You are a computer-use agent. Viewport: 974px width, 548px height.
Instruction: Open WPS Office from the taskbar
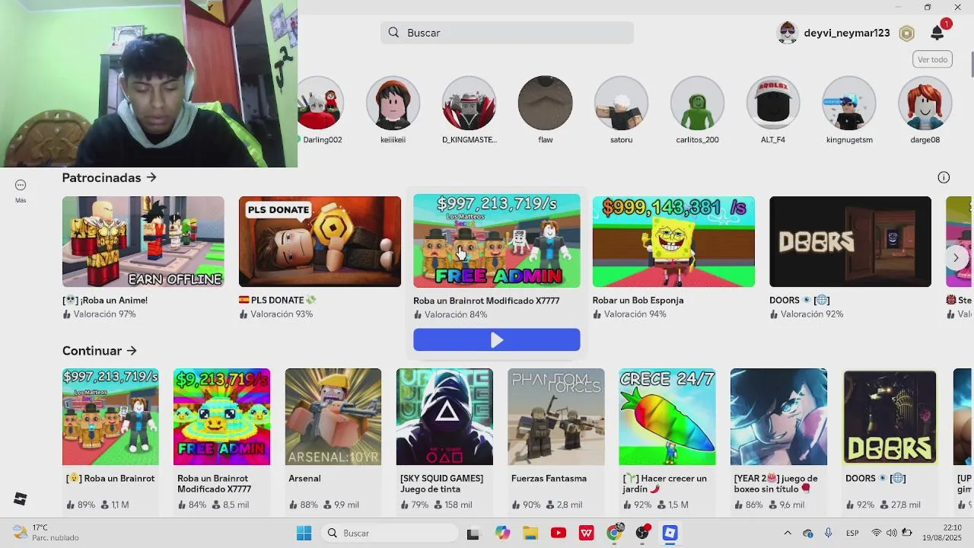click(586, 533)
